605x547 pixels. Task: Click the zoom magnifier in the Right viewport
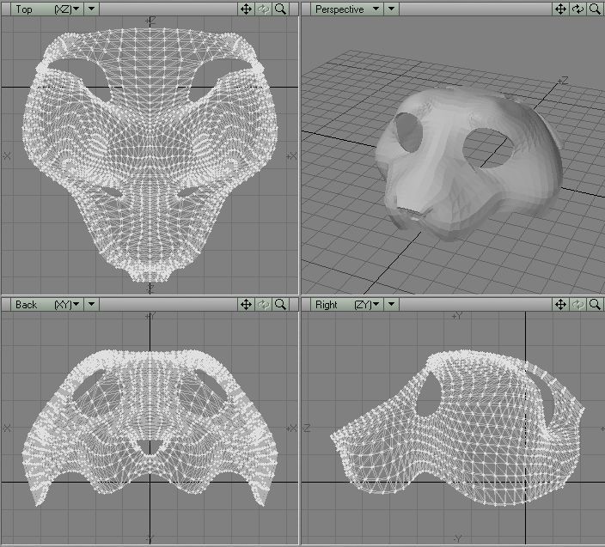point(595,305)
